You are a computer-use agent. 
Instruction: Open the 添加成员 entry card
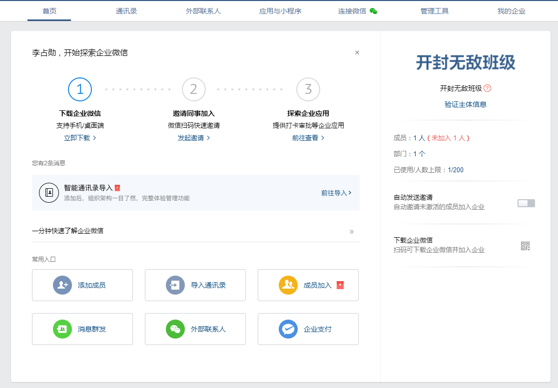[82, 285]
